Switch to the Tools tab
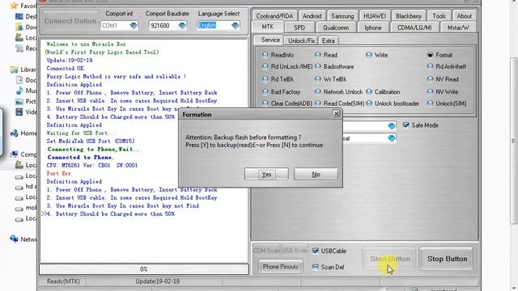This screenshot has height=291, width=518. (439, 16)
